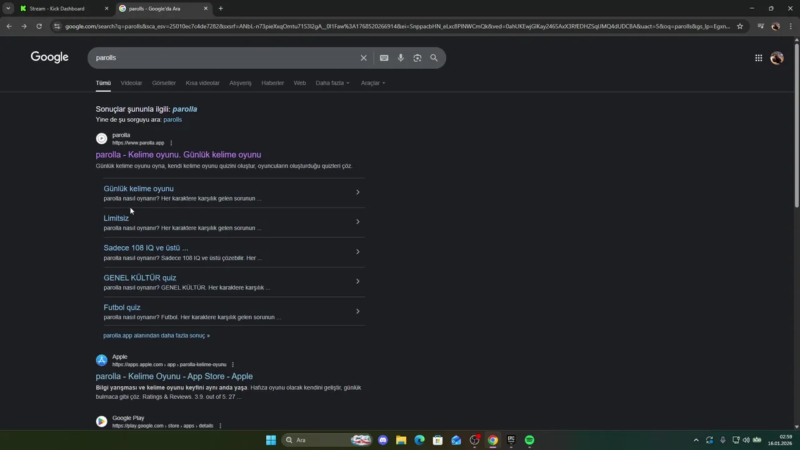Switch to the Alışveriş tab
The height and width of the screenshot is (450, 800).
[240, 82]
